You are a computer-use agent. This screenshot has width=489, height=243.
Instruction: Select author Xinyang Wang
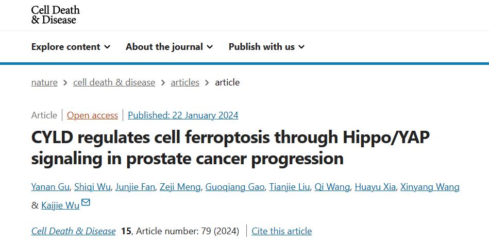[429, 187]
